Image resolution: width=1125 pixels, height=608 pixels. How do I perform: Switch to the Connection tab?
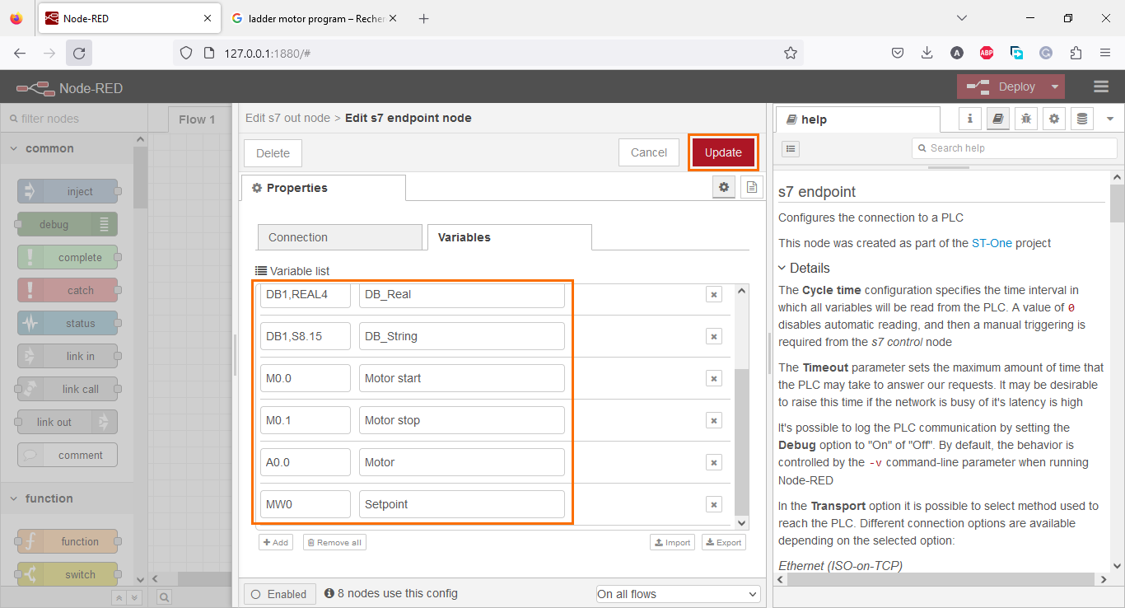point(339,237)
